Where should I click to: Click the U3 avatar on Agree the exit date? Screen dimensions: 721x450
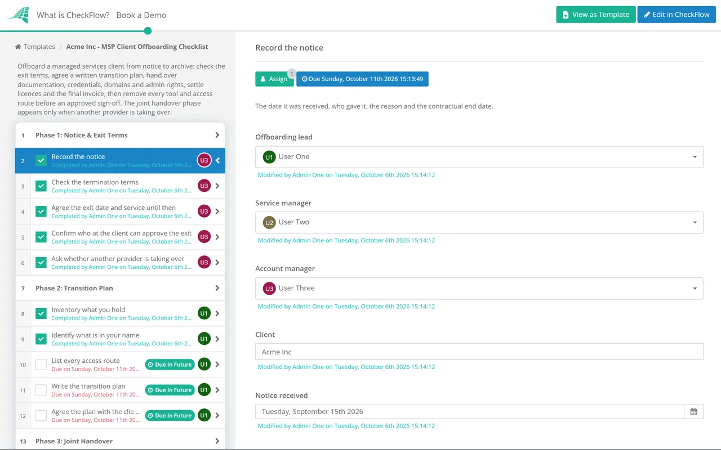[x=204, y=211]
